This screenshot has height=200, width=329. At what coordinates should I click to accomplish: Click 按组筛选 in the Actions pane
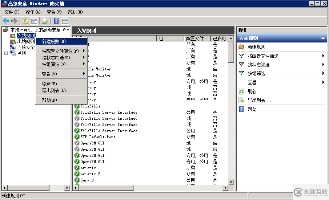(256, 73)
